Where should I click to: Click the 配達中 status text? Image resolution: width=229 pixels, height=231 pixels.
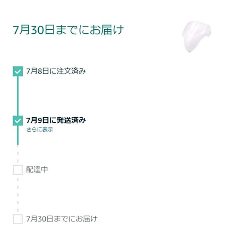tap(37, 170)
